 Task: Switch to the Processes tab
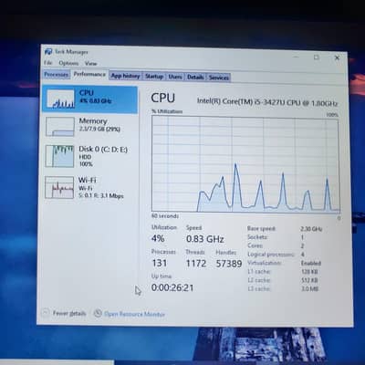pos(56,75)
